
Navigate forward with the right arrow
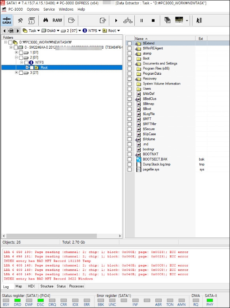pyautogui.click(x=18, y=31)
